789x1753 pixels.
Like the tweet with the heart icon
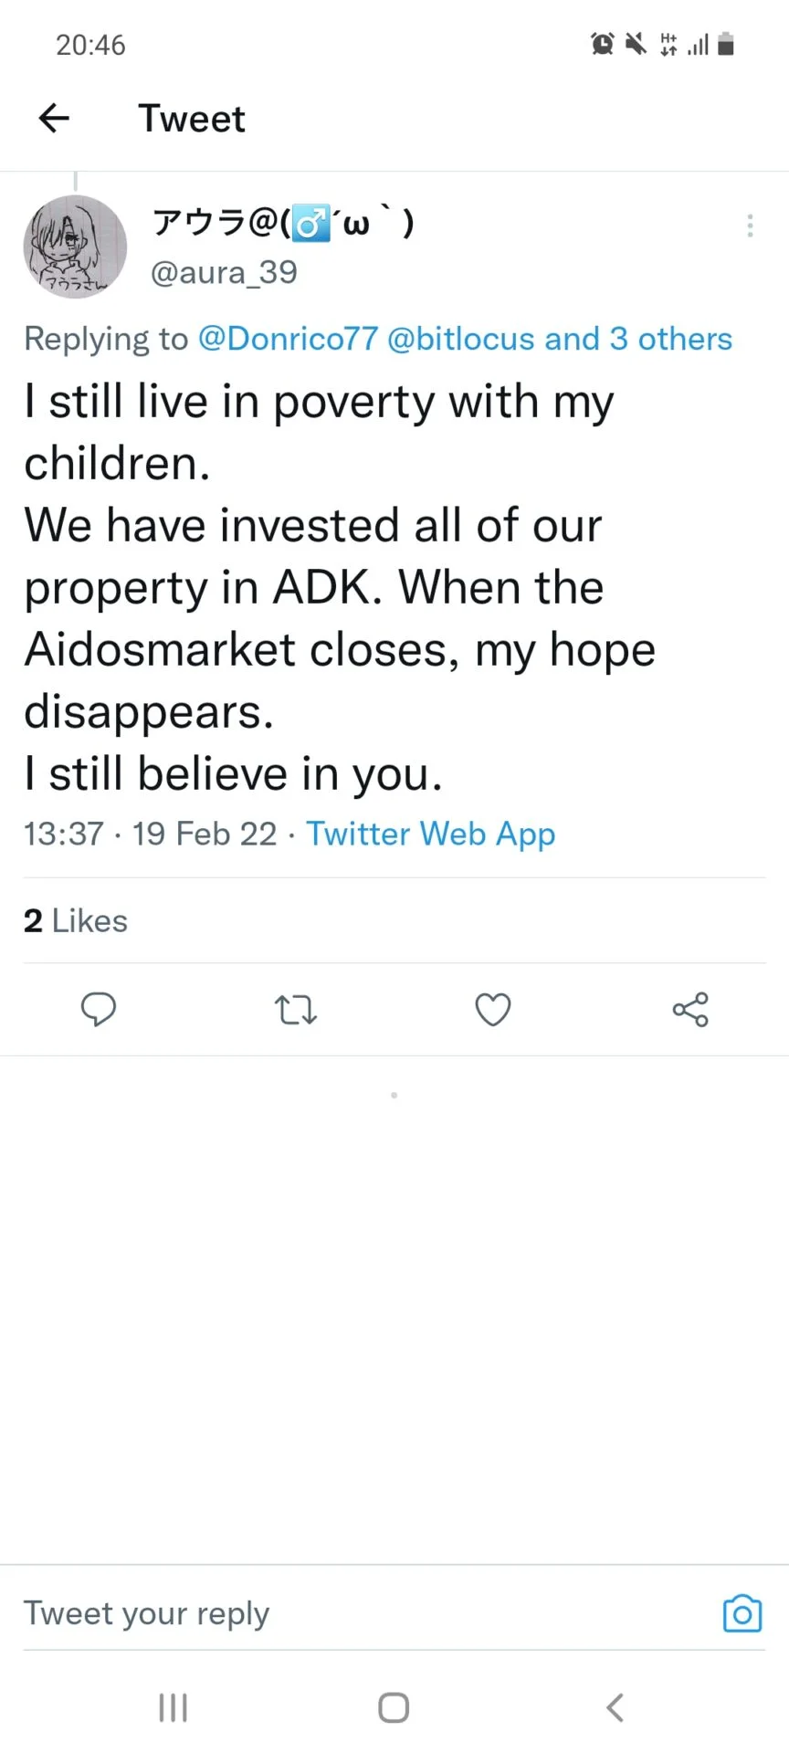point(492,1010)
